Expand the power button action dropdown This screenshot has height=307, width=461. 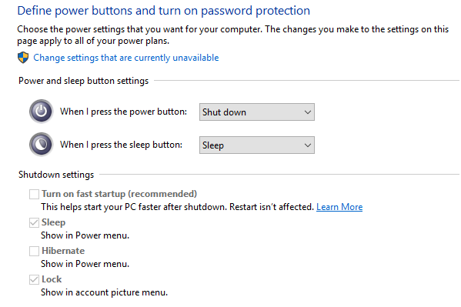click(x=256, y=112)
